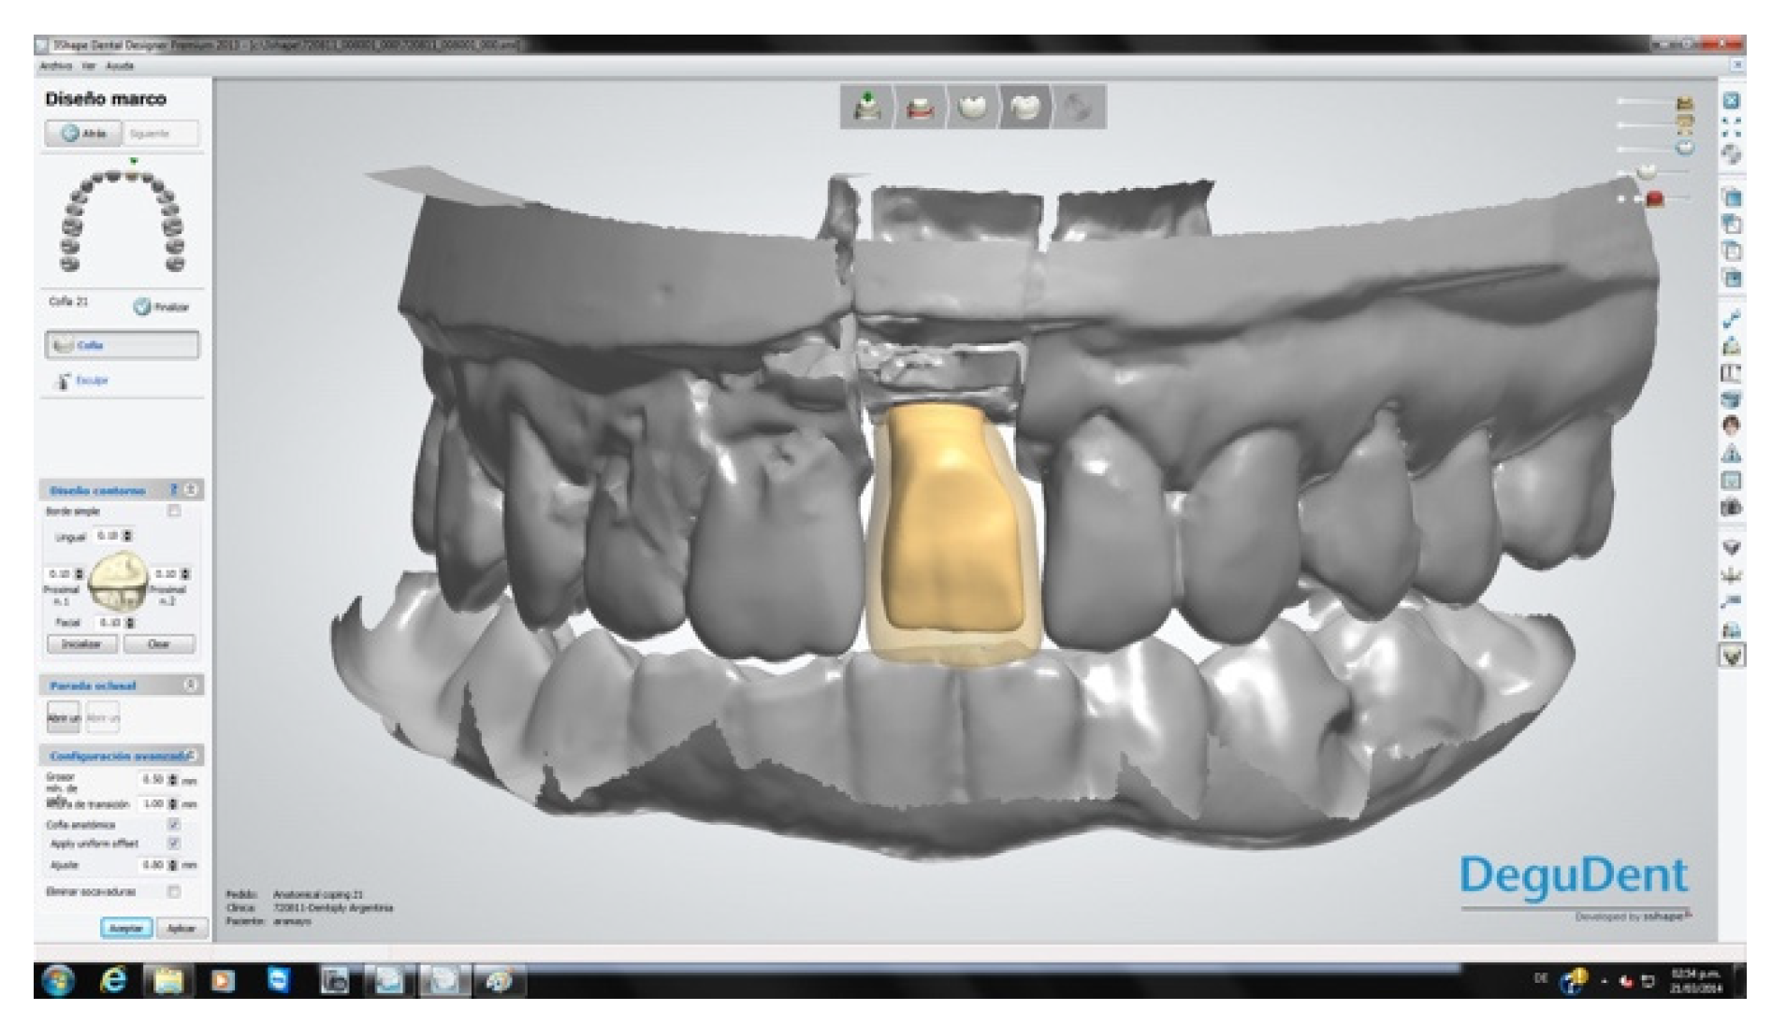Screen dimensions: 1772x1025
Task: Collapse the Configuración avanzada section
Action: point(194,756)
